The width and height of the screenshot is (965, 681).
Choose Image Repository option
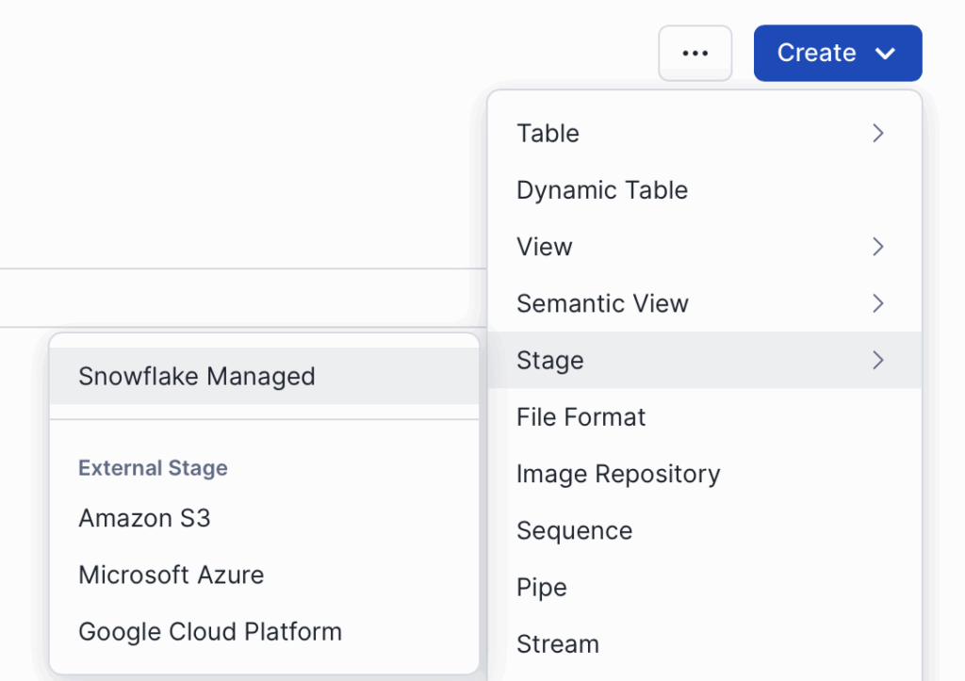coord(618,474)
